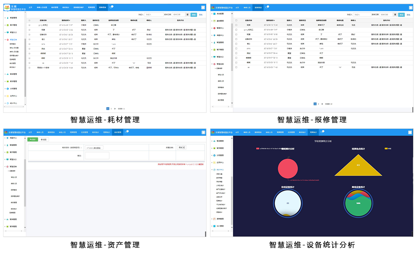Click 耗材名称 input field in 资产管理 form
Viewport: 417px width, 256px height.
point(94,148)
